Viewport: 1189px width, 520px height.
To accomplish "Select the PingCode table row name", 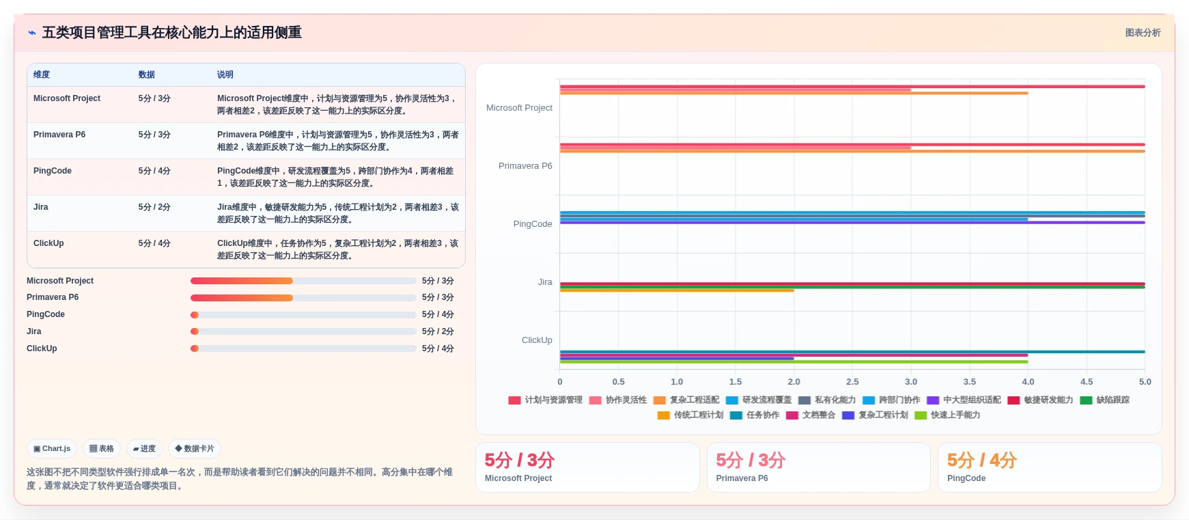I will coord(53,171).
